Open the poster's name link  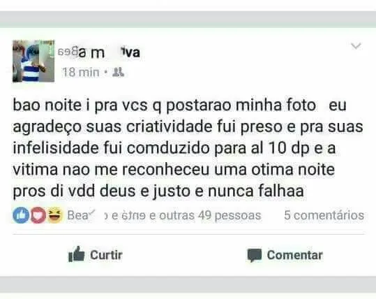[x=99, y=52]
